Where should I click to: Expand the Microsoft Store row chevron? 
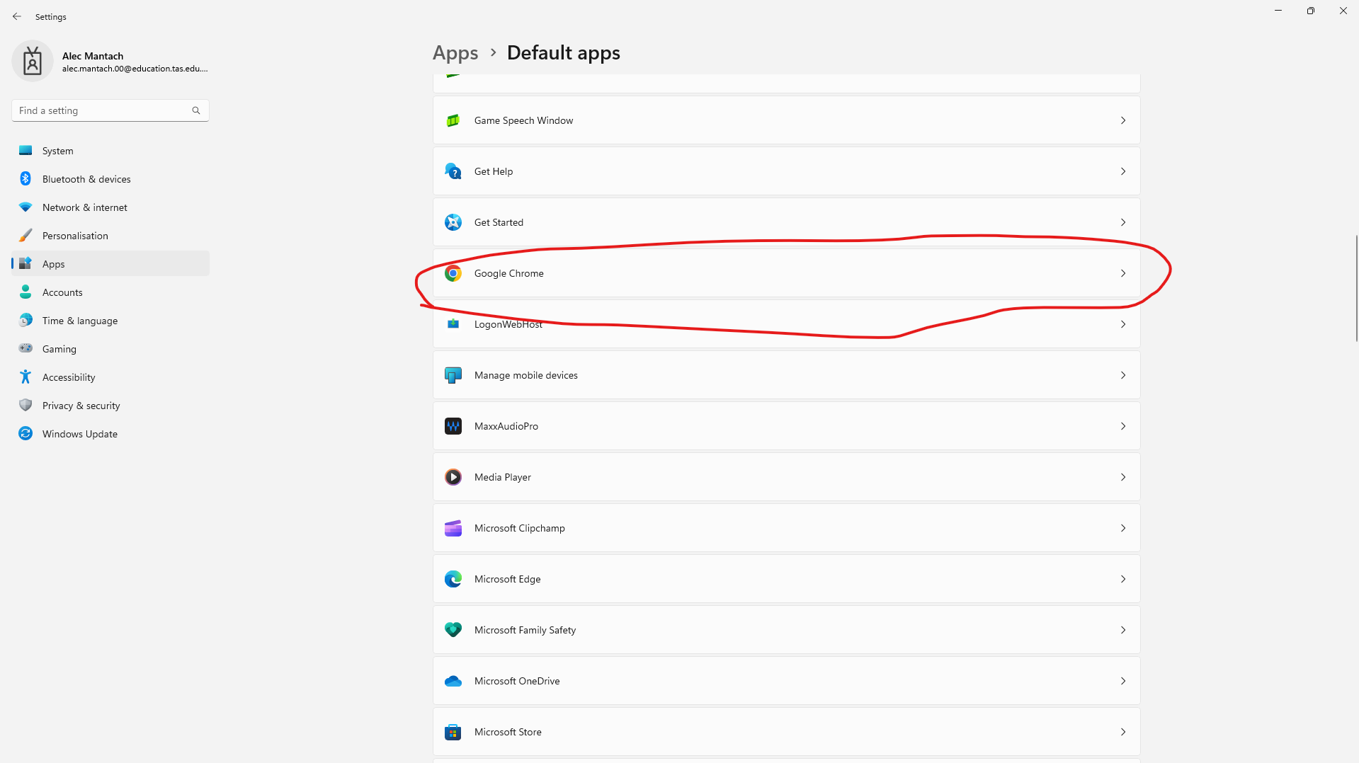1123,732
